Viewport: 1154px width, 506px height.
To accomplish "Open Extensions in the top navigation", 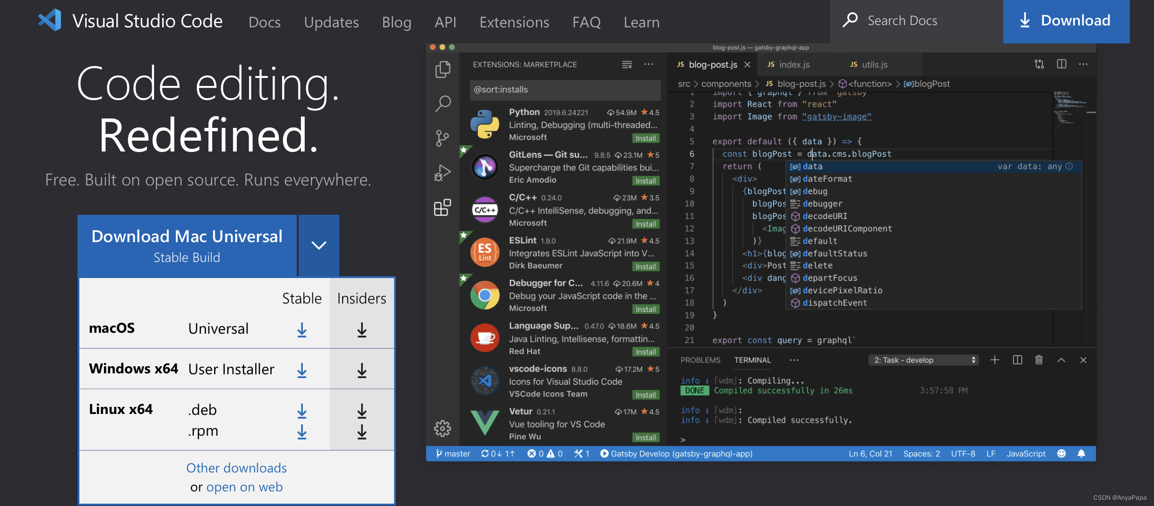I will [x=514, y=22].
